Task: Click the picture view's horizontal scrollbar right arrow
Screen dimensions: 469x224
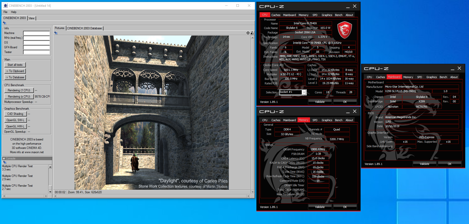Action: 248,196
